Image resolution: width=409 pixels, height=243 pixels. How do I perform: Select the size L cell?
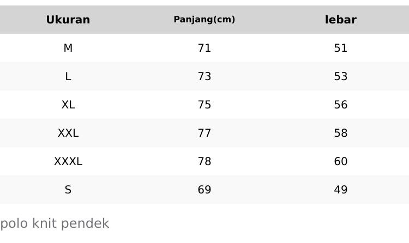tap(68, 76)
